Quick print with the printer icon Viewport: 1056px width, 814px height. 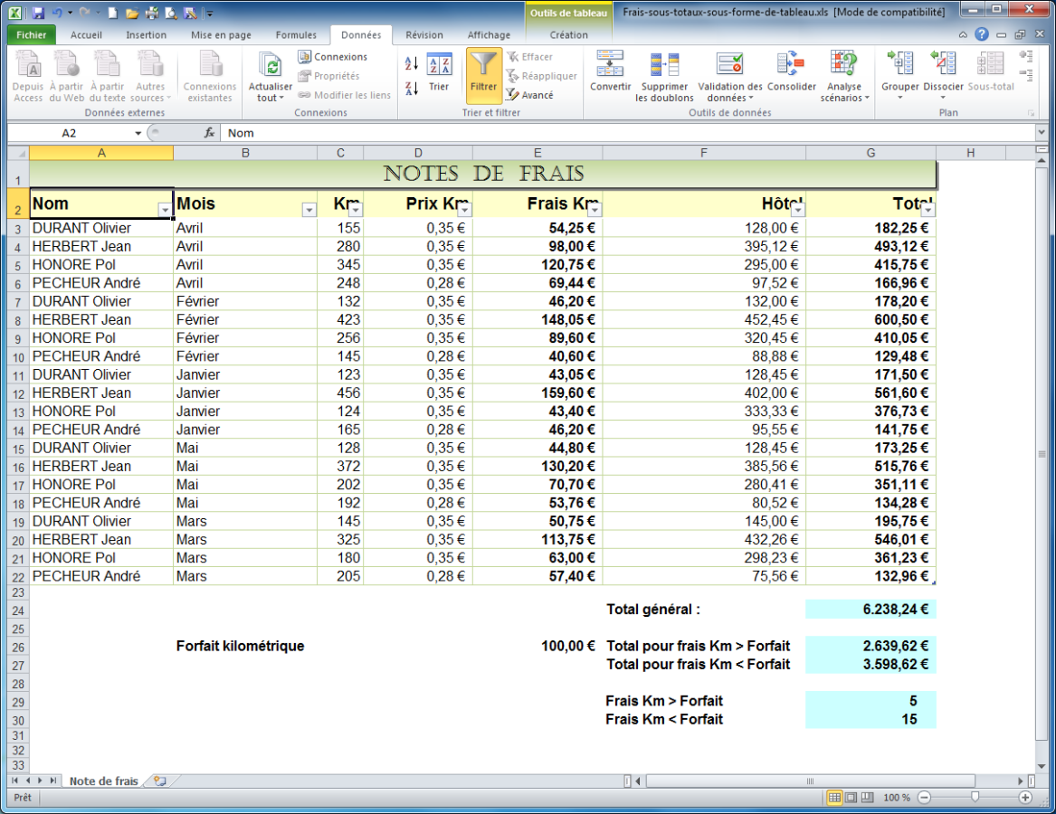152,13
